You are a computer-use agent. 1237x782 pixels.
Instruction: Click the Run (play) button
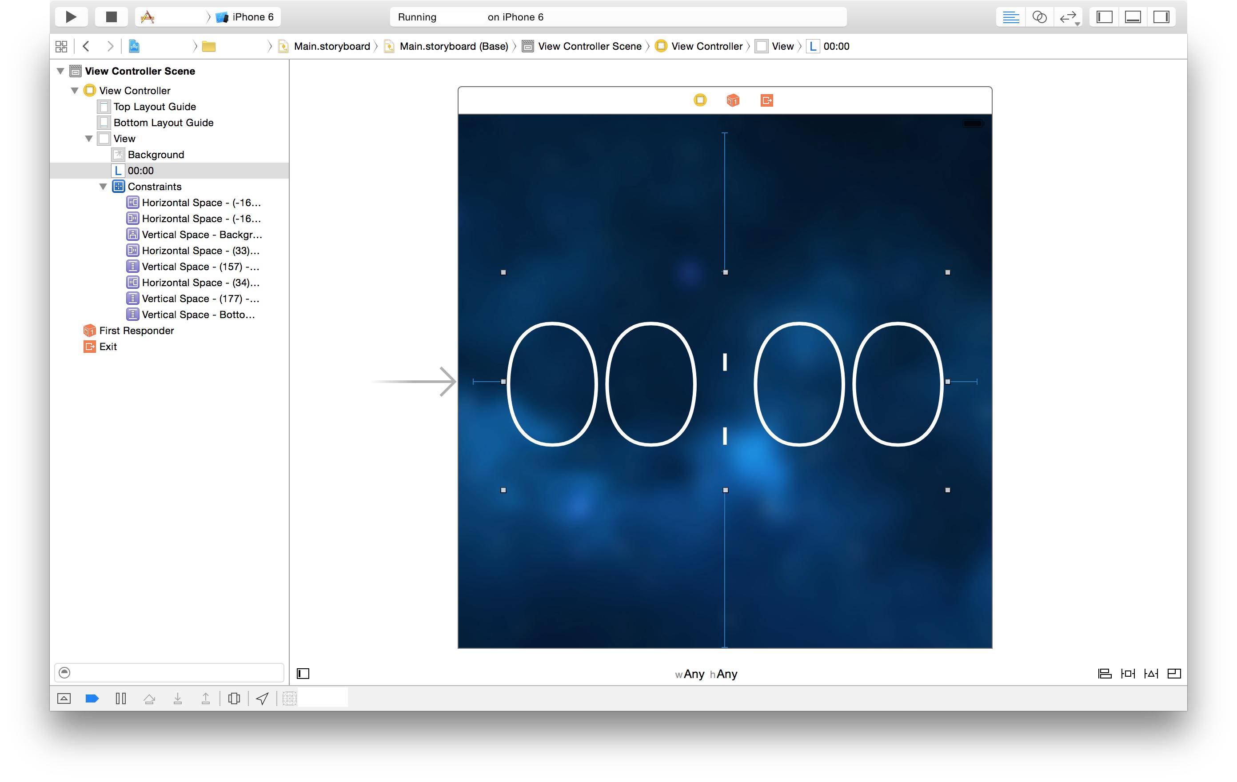(x=71, y=17)
